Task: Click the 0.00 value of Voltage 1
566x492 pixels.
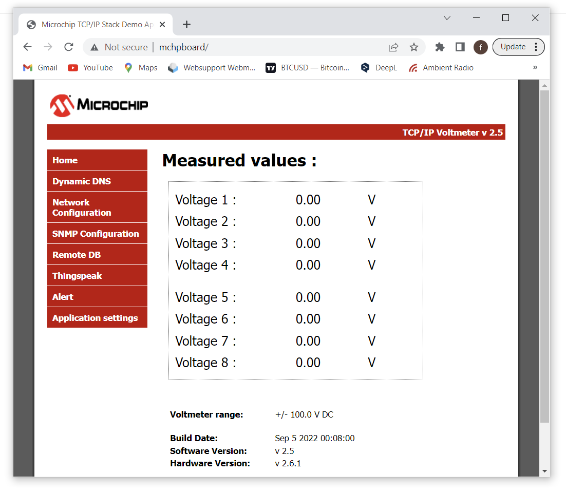Action: (308, 200)
